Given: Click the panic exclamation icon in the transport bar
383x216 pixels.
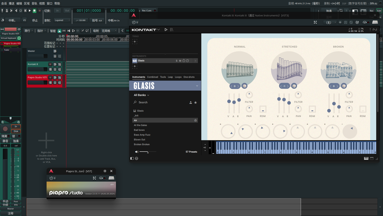Looking at the screenshot, I should click(x=2, y=11).
